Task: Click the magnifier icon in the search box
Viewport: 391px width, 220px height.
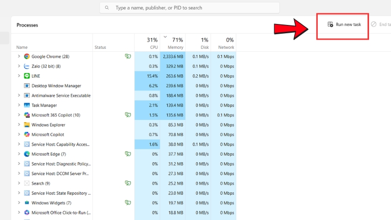Action: pos(107,8)
